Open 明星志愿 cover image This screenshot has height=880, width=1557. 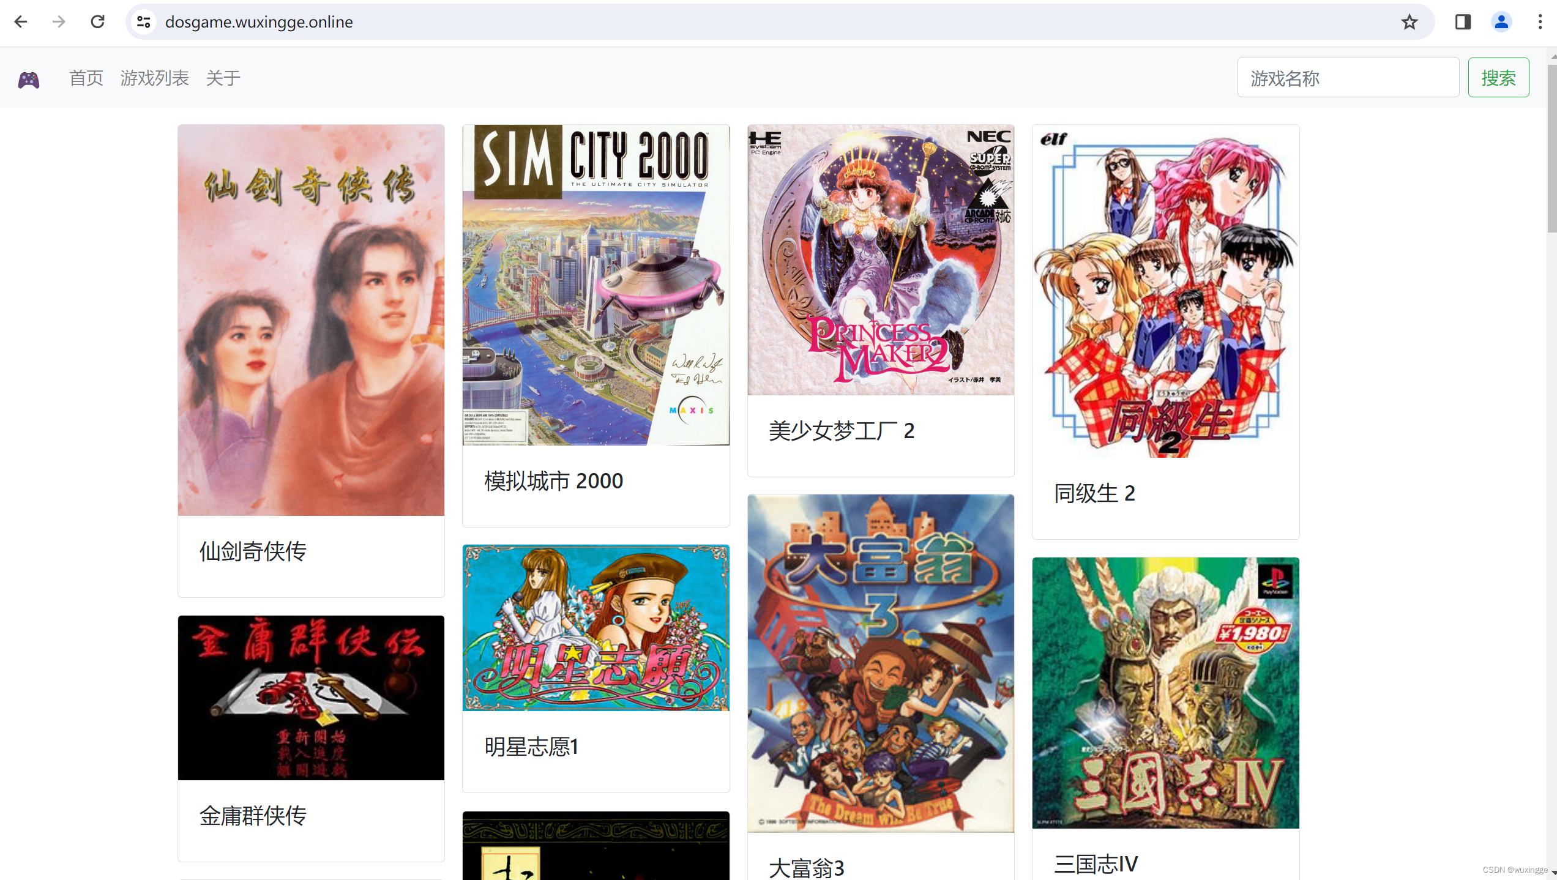click(596, 628)
